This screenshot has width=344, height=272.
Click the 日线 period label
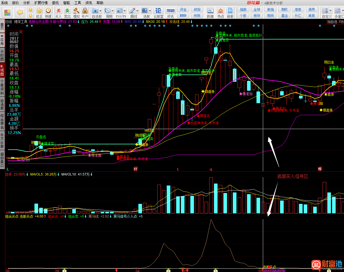9,22
